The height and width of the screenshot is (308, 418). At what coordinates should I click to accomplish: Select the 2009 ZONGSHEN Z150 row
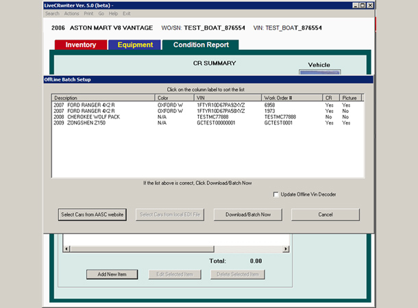click(208, 123)
